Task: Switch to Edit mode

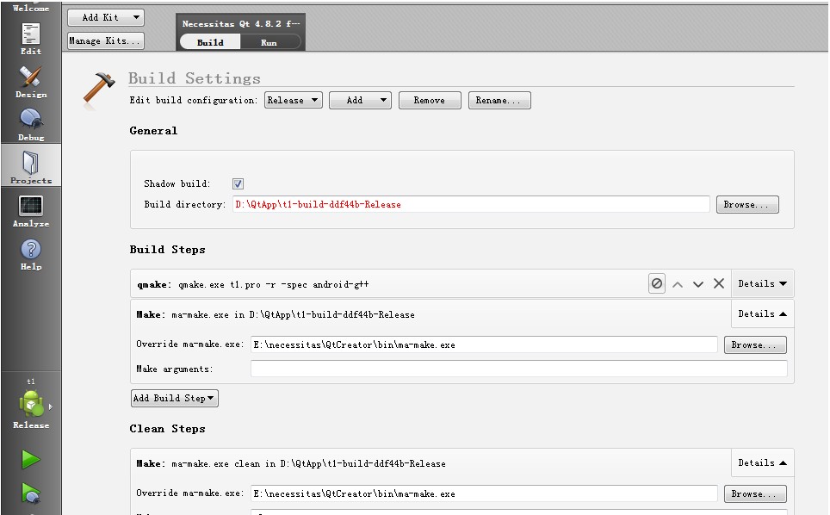Action: click(x=31, y=39)
